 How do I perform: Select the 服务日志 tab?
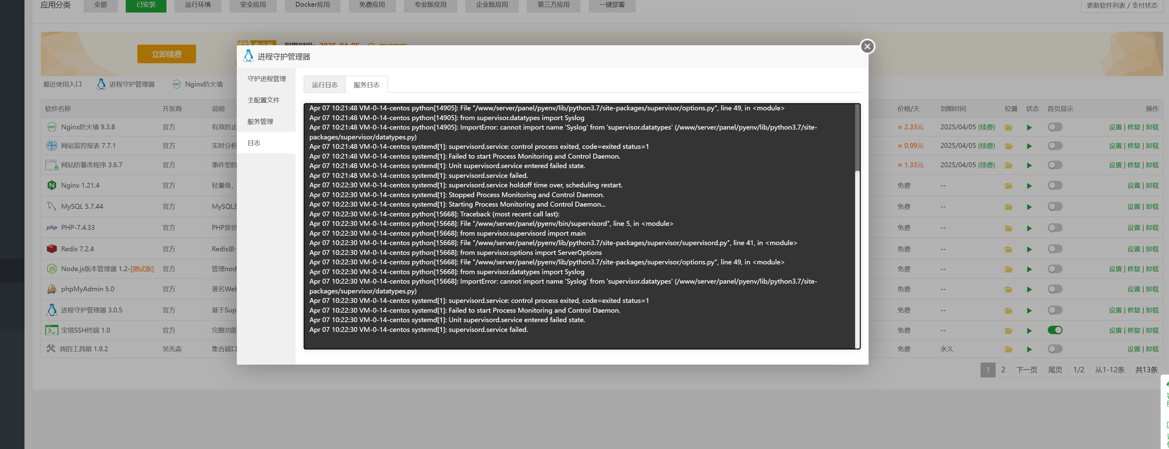[366, 85]
